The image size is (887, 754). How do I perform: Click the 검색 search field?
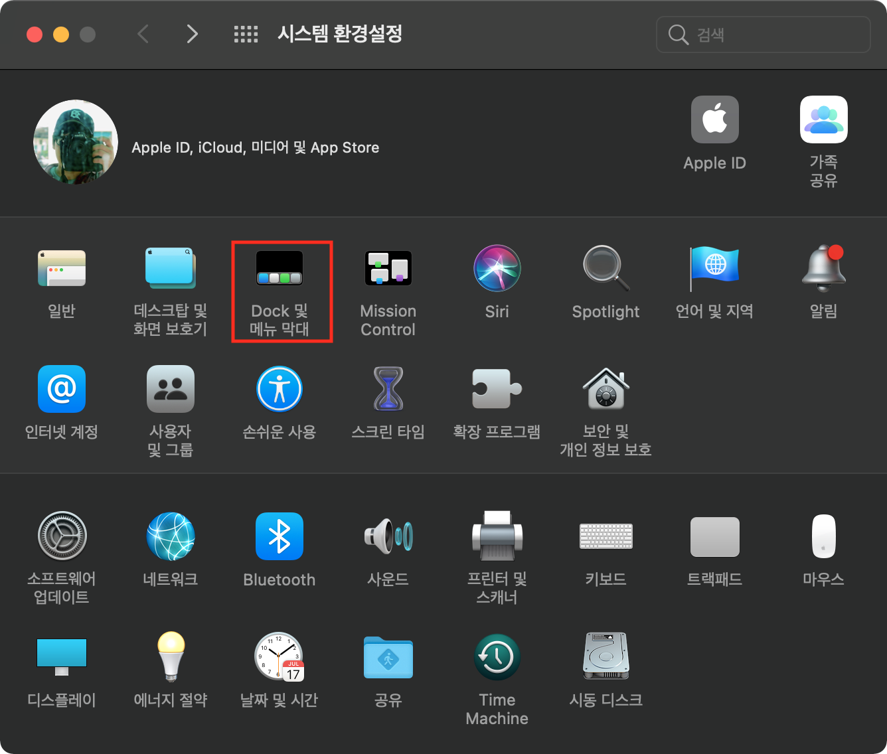[x=764, y=35]
